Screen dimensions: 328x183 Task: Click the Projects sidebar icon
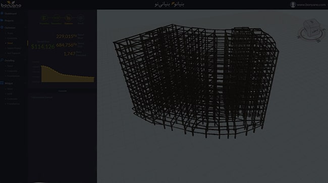[x=2, y=21]
